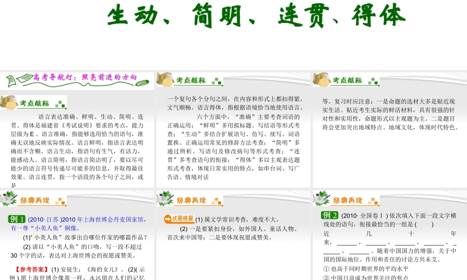The width and height of the screenshot is (467, 280).
Task: Click the 考点航标 heading above 等。复习时应注意
Action: (x=347, y=80)
